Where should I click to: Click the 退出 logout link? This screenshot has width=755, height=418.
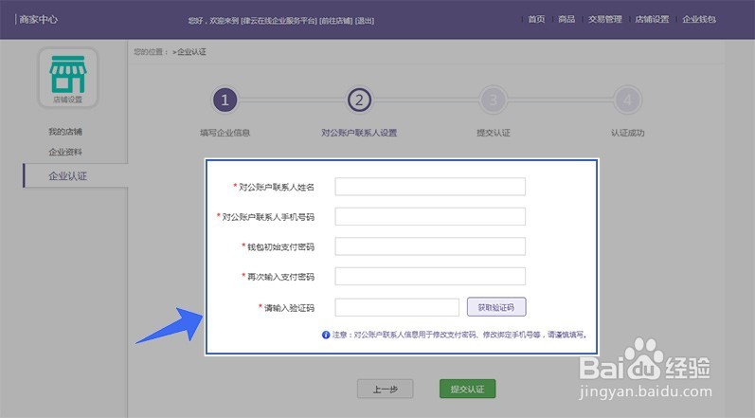point(365,21)
